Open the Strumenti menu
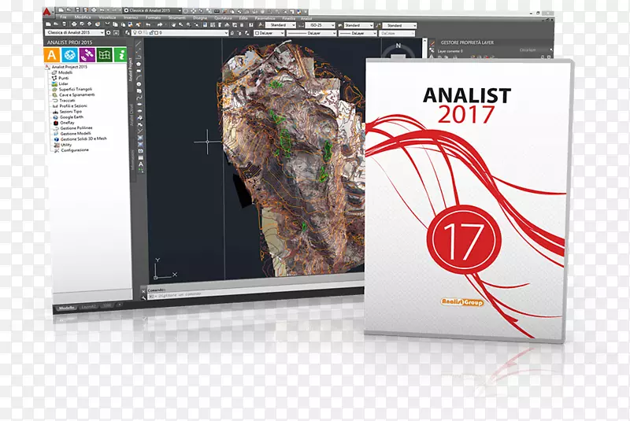The image size is (630, 421). pos(176,17)
